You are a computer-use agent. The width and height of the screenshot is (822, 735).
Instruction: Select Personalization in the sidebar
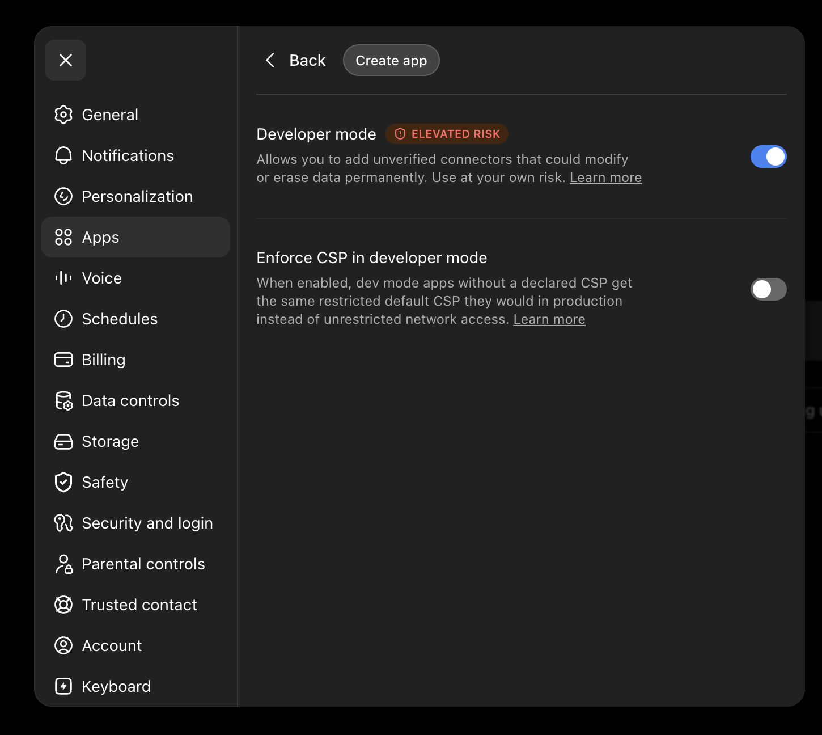pyautogui.click(x=135, y=196)
